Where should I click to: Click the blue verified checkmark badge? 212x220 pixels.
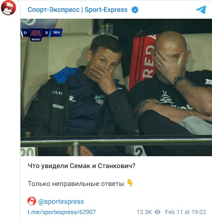point(135,10)
